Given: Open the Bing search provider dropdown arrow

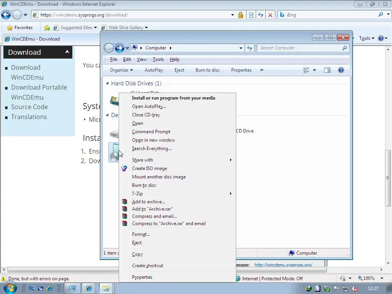Looking at the screenshot, I should [388, 15].
